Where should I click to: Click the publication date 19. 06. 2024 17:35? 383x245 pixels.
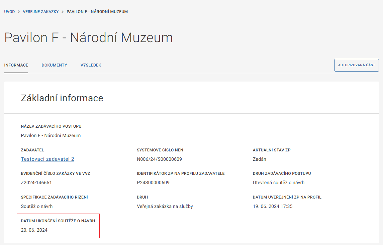coord(273,206)
